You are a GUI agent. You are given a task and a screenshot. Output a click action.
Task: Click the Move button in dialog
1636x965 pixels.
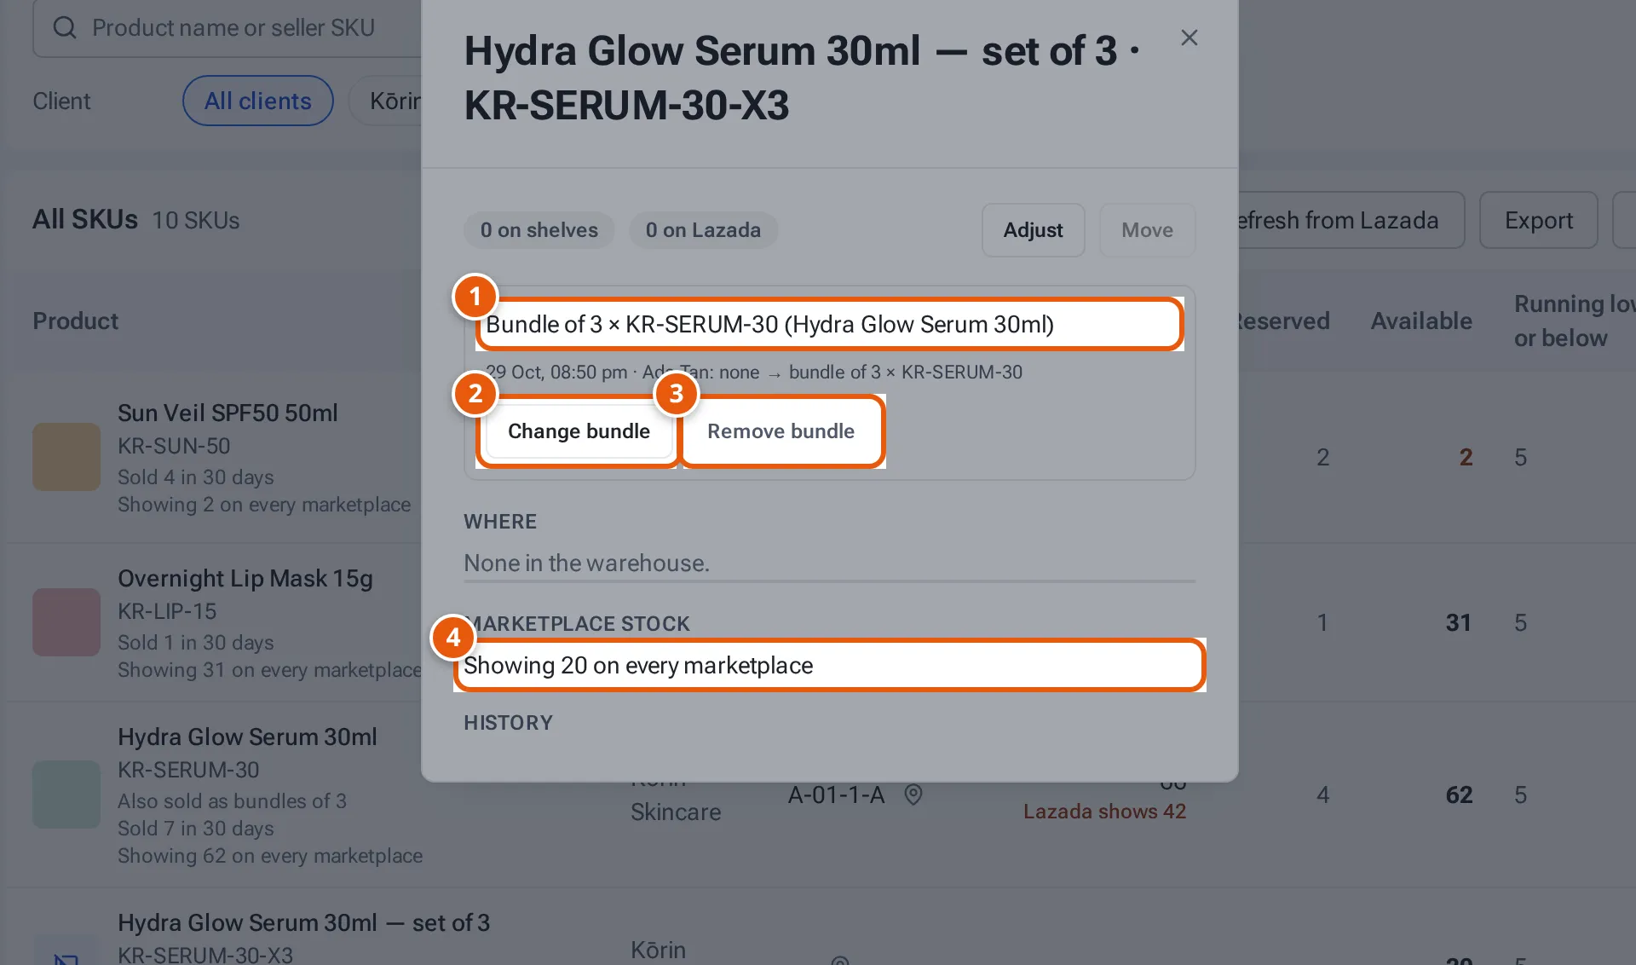pyautogui.click(x=1147, y=230)
